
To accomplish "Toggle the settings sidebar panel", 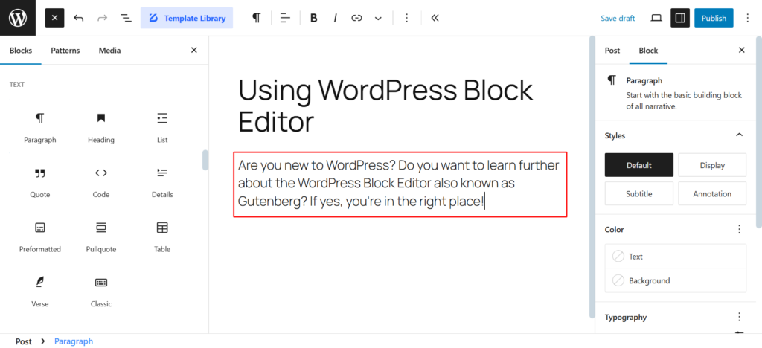I will (x=679, y=18).
